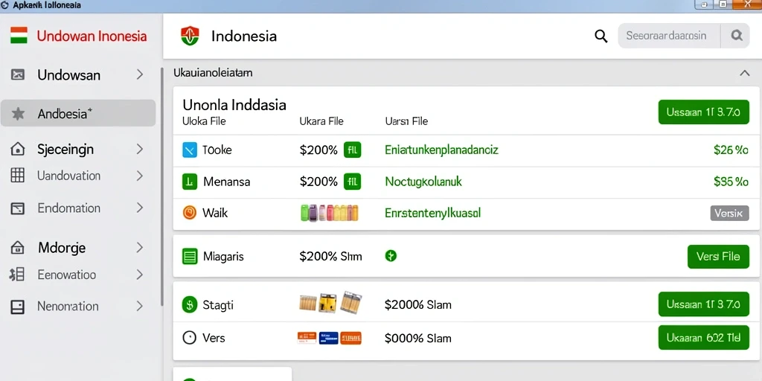Viewport: 762px width, 381px height.
Task: Click the sidebar vertical scrollbar
Action: click(x=162, y=187)
